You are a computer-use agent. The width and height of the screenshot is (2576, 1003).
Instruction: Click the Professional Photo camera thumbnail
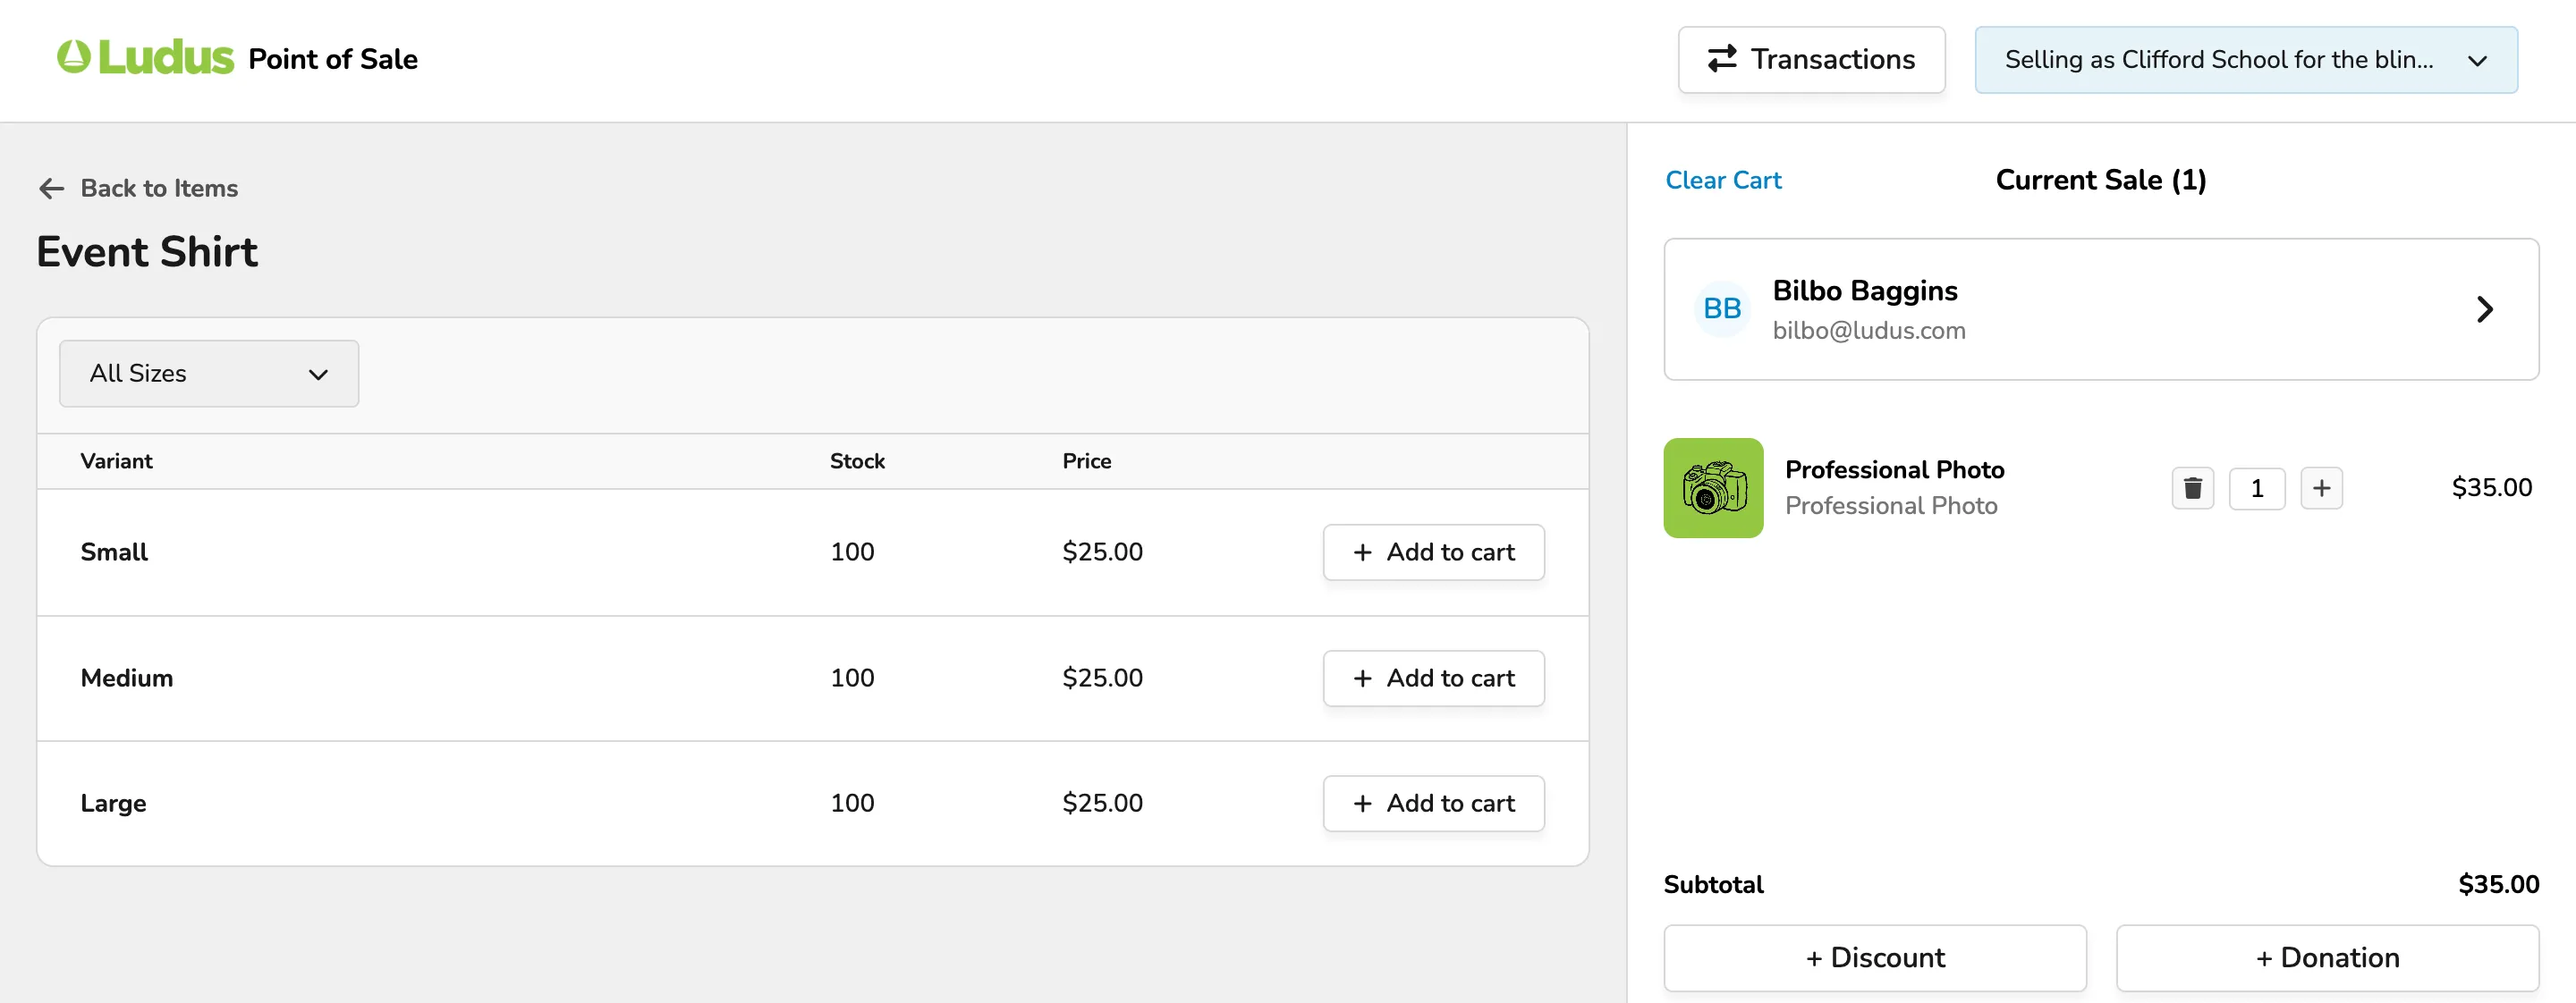tap(1713, 488)
